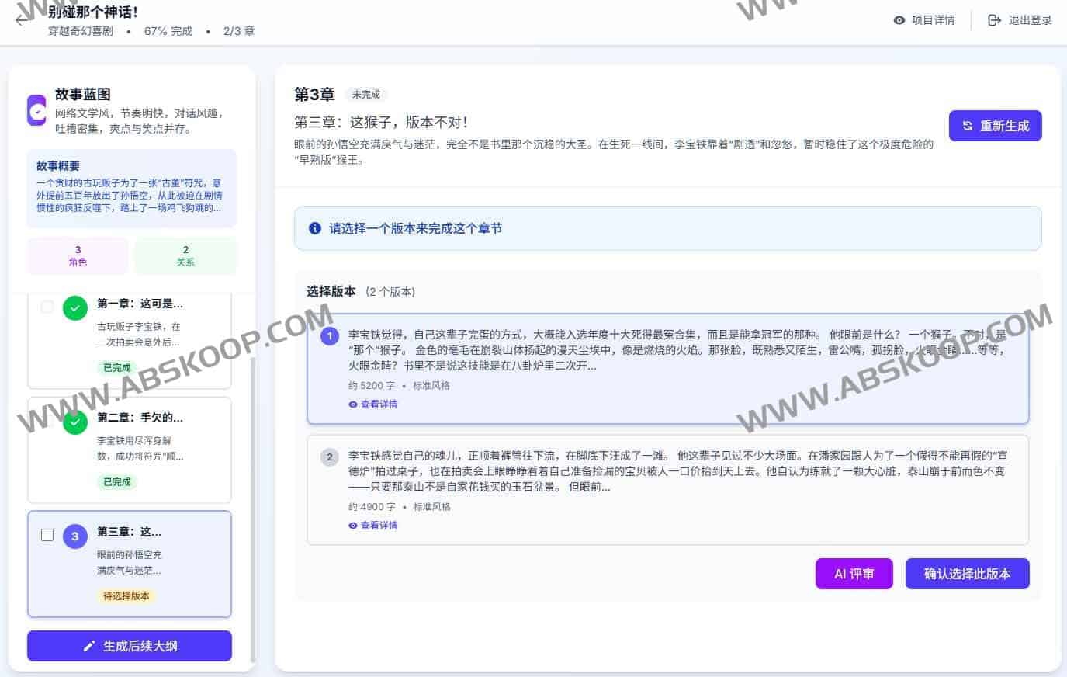
Task: Click the eye icon beside 项目详情
Action: [899, 20]
